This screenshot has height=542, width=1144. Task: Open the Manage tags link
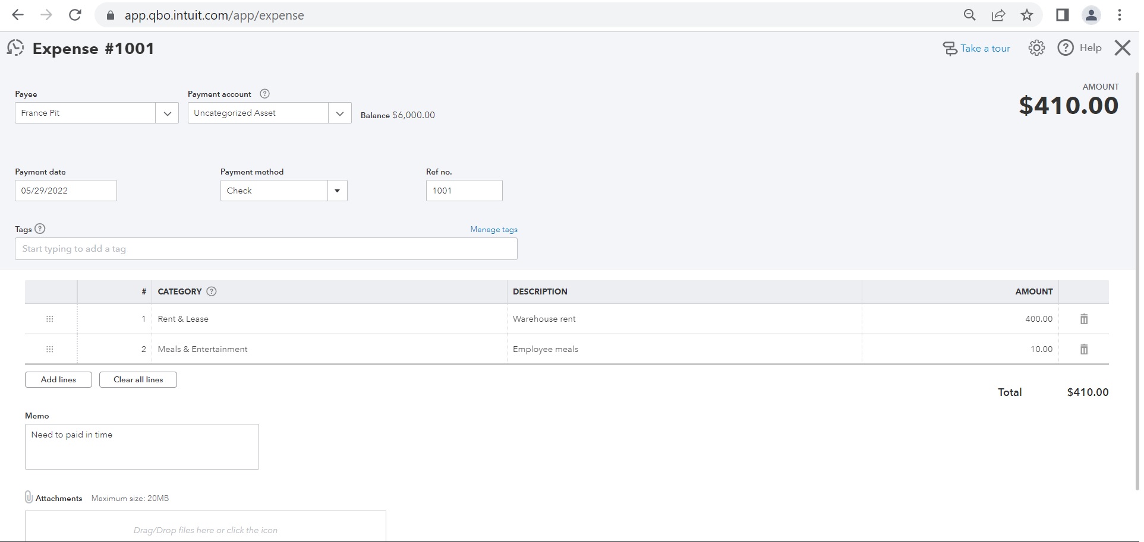click(493, 230)
